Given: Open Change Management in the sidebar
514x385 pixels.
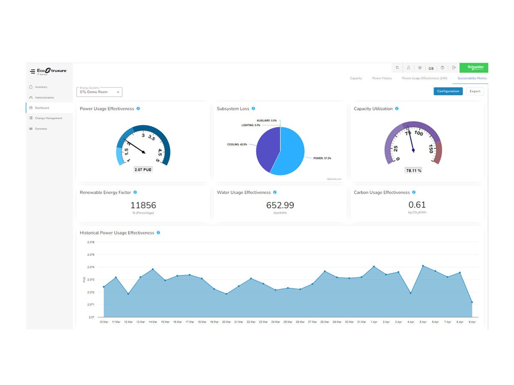Looking at the screenshot, I should tap(48, 118).
